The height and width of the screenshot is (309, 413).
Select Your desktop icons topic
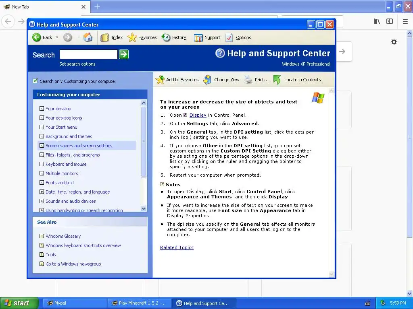click(64, 118)
